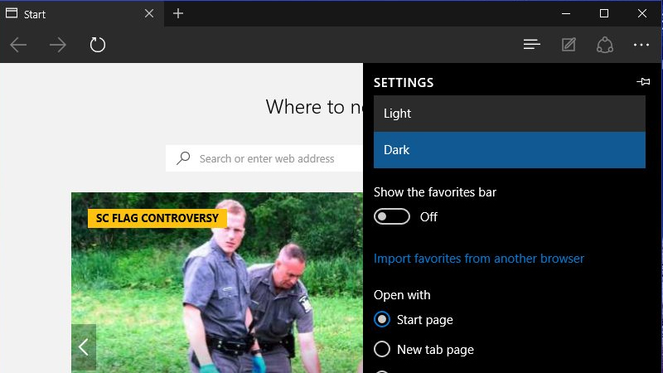
Task: Show previous news story with left chevron
Action: click(84, 347)
